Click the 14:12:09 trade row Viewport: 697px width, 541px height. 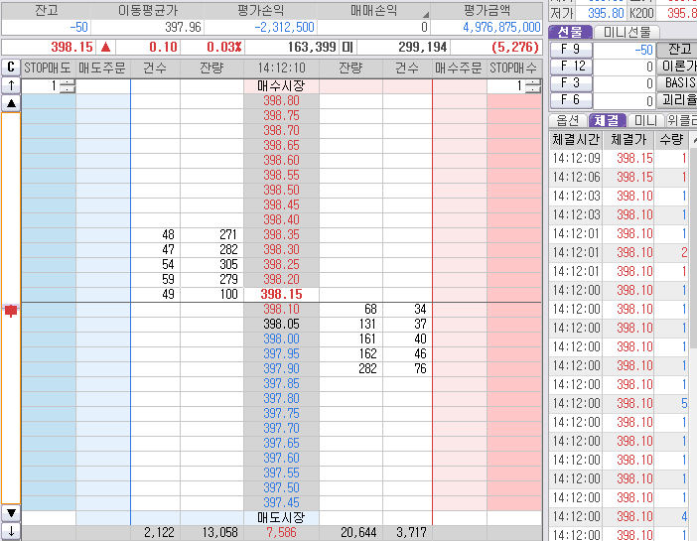(620, 158)
